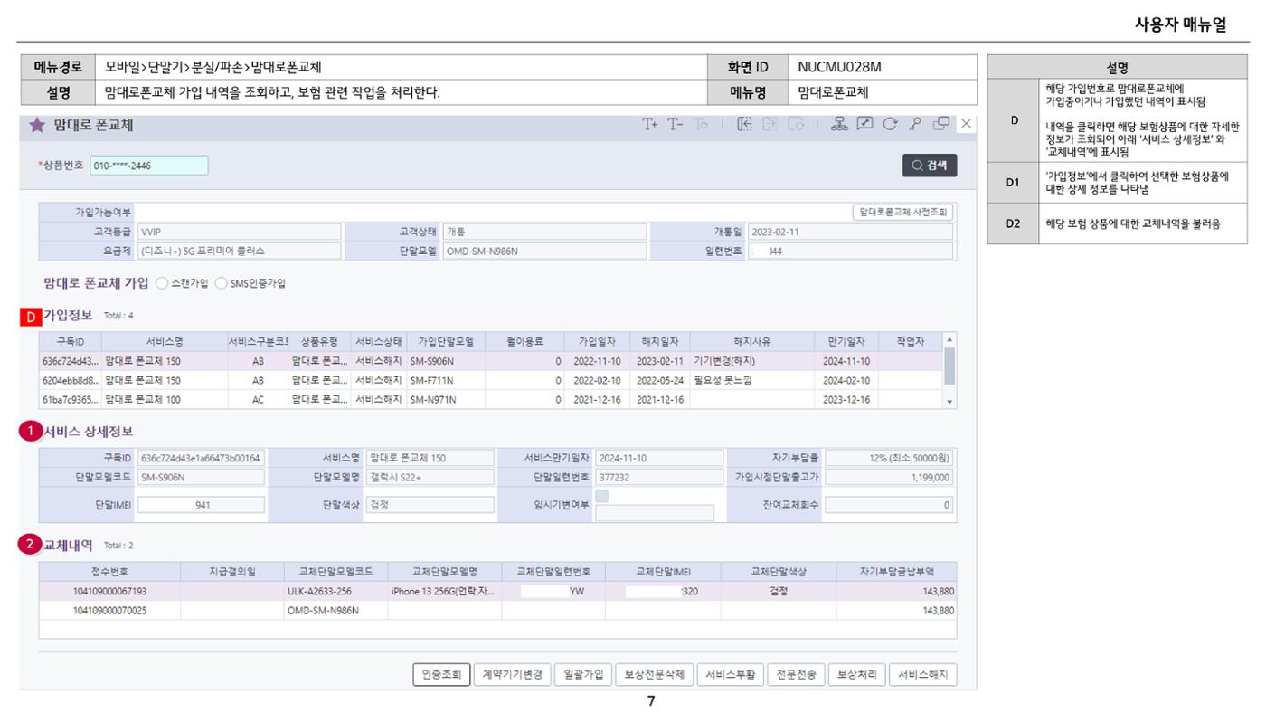Reset text size with the dimmed T icon
Viewport: 1266px width, 713px height.
(700, 125)
